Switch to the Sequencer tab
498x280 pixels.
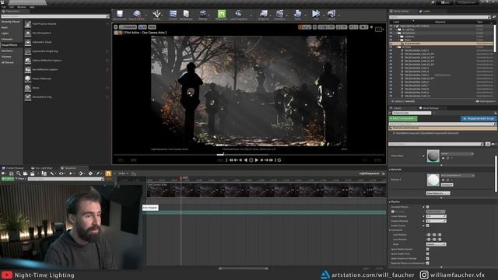click(68, 168)
